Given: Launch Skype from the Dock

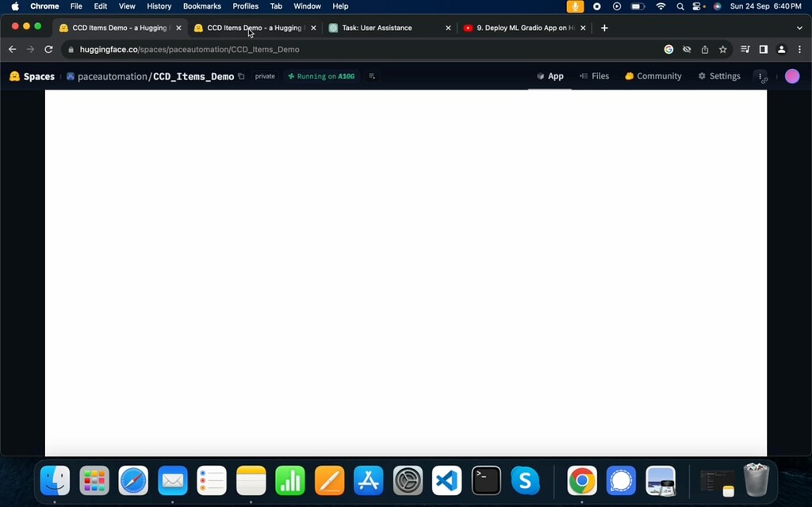Looking at the screenshot, I should click(525, 480).
